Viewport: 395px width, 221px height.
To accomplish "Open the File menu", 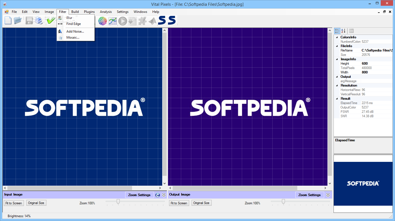I will 14,12.
